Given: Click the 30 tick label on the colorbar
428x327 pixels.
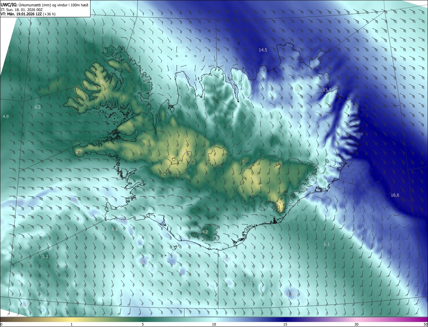Looking at the screenshot, I should click(356, 324).
